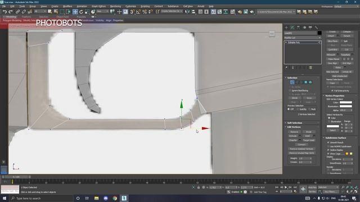Click the Render Production teapot icon

click(x=252, y=12)
